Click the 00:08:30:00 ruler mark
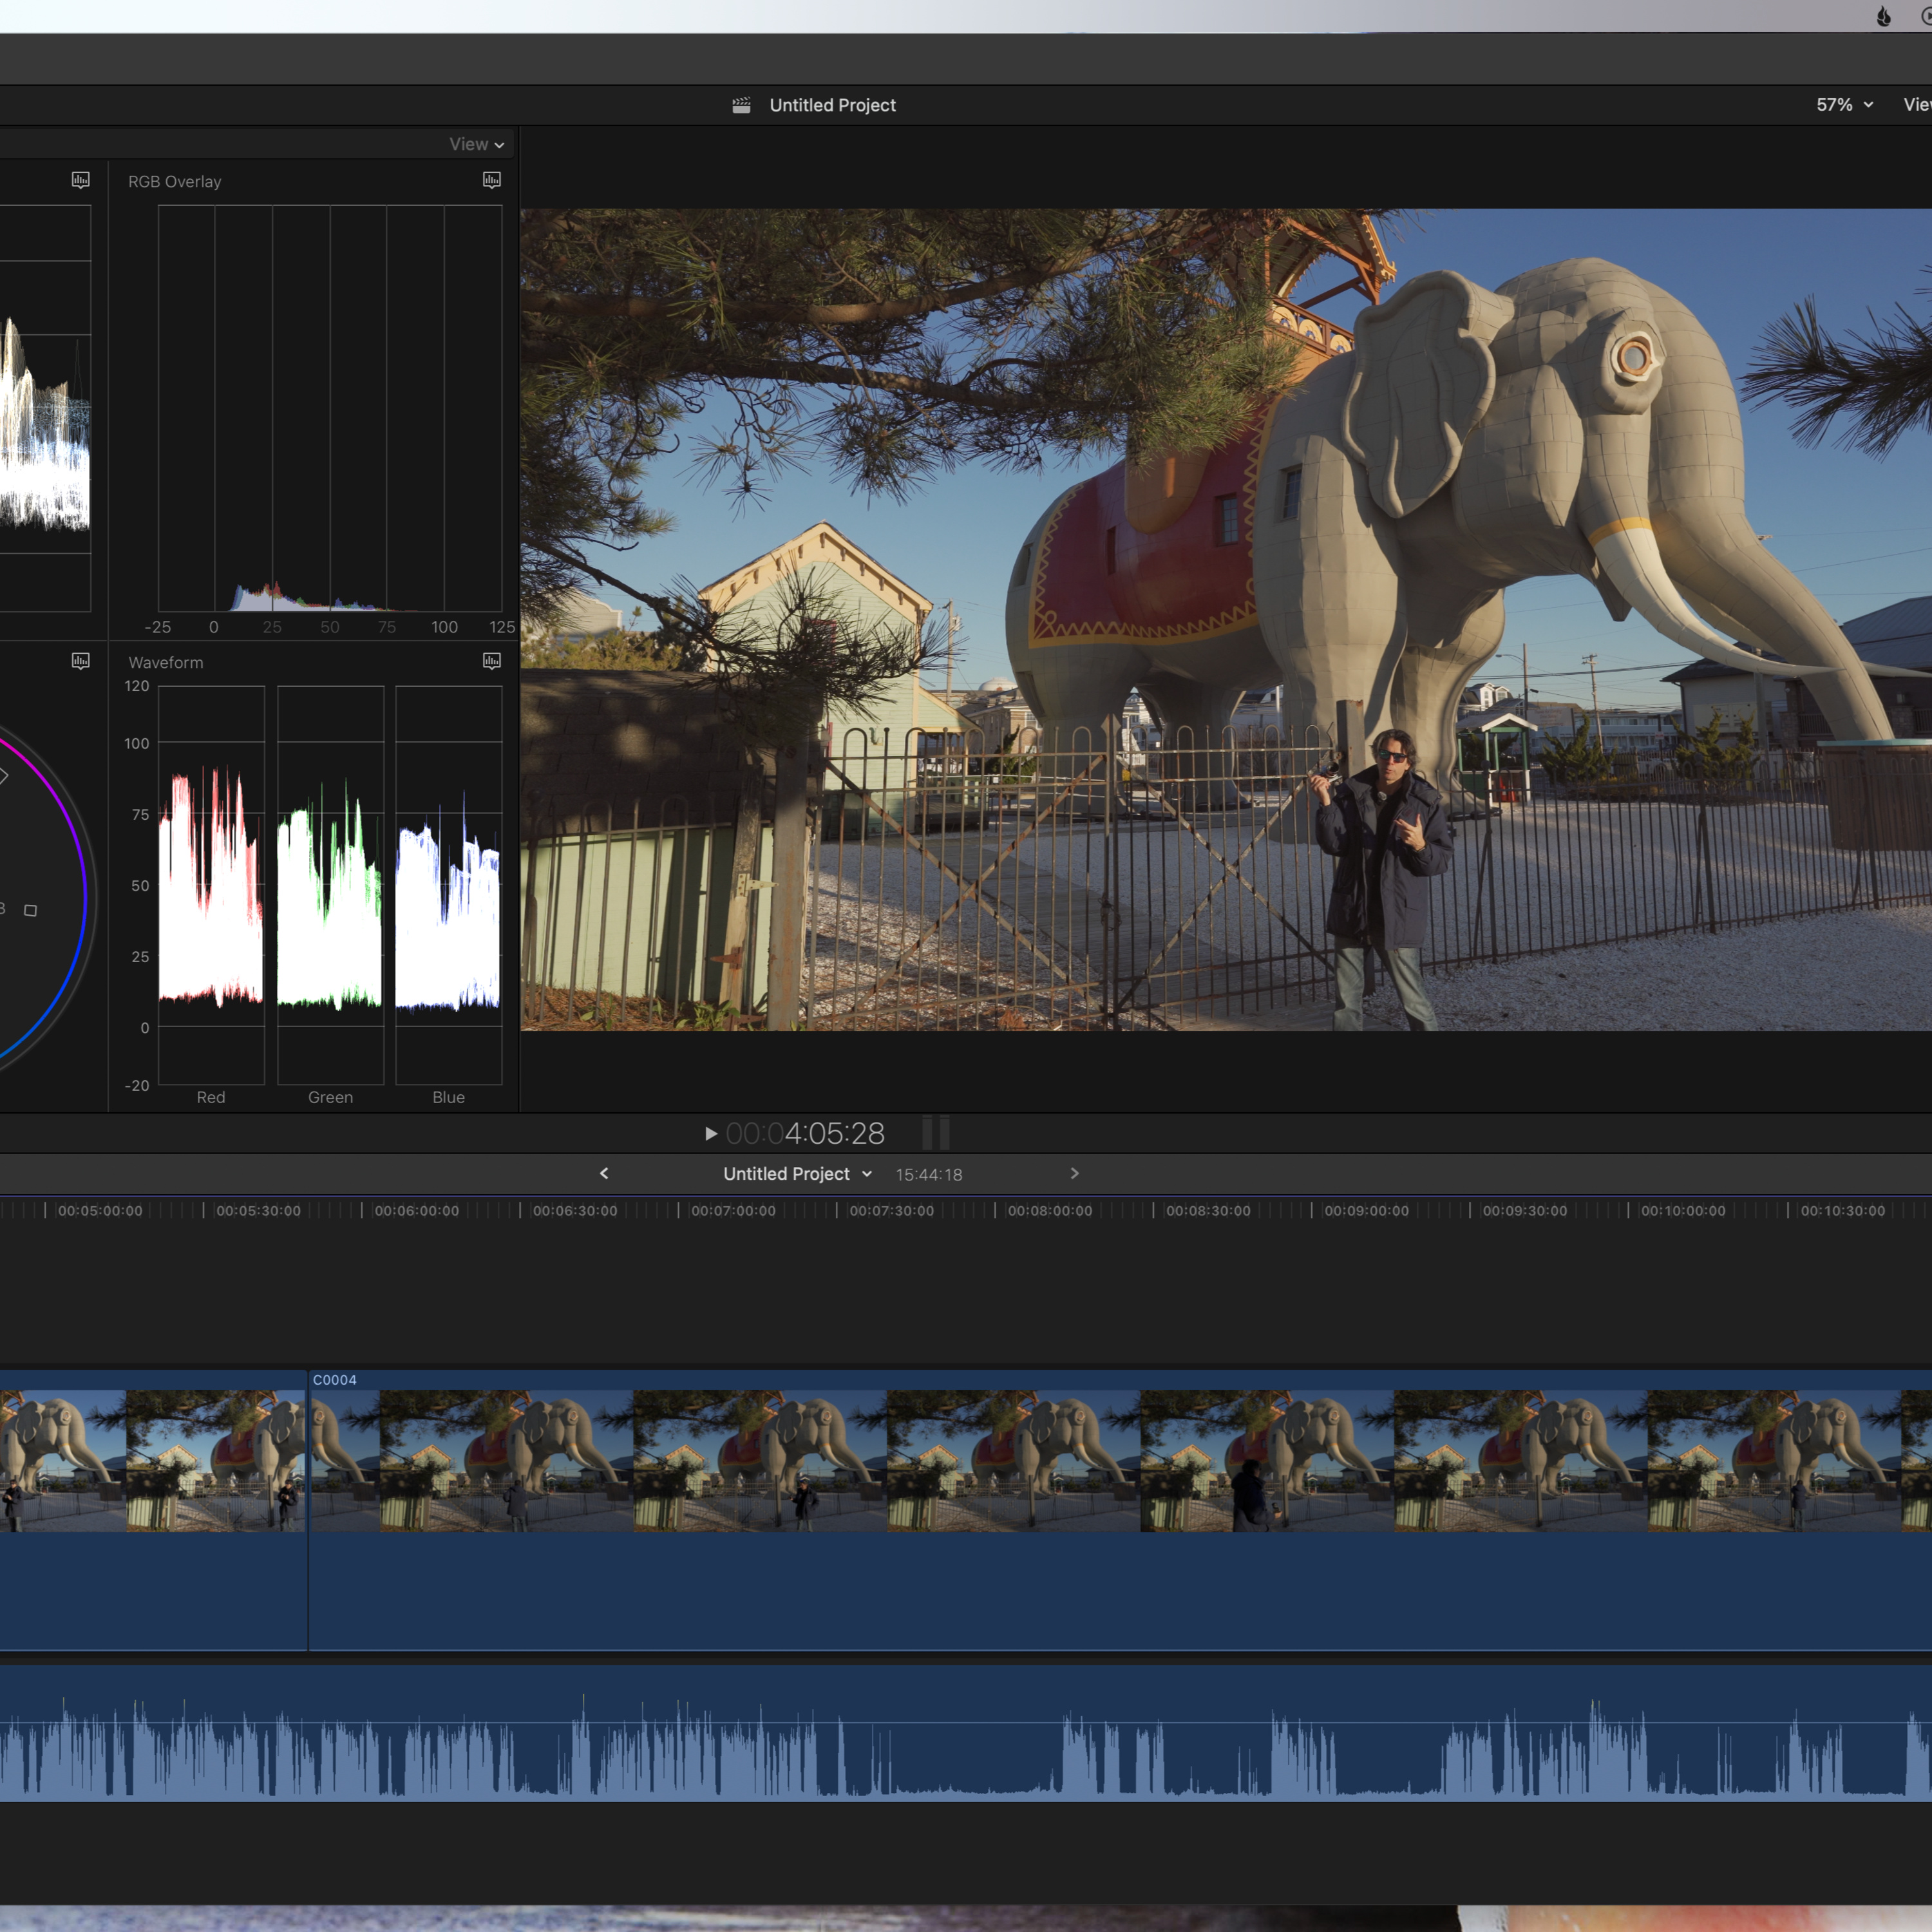Screen dimensions: 1932x1932 [1208, 1211]
